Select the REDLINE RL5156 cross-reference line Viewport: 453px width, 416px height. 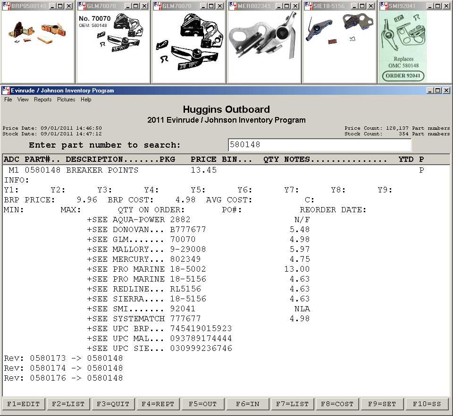198,289
